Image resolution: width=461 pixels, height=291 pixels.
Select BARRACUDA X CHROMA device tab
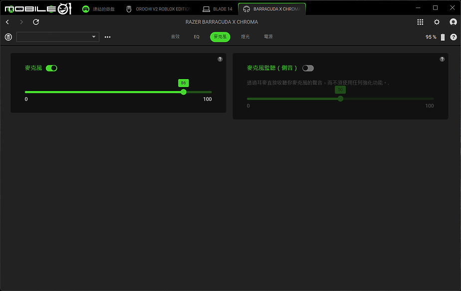click(272, 9)
